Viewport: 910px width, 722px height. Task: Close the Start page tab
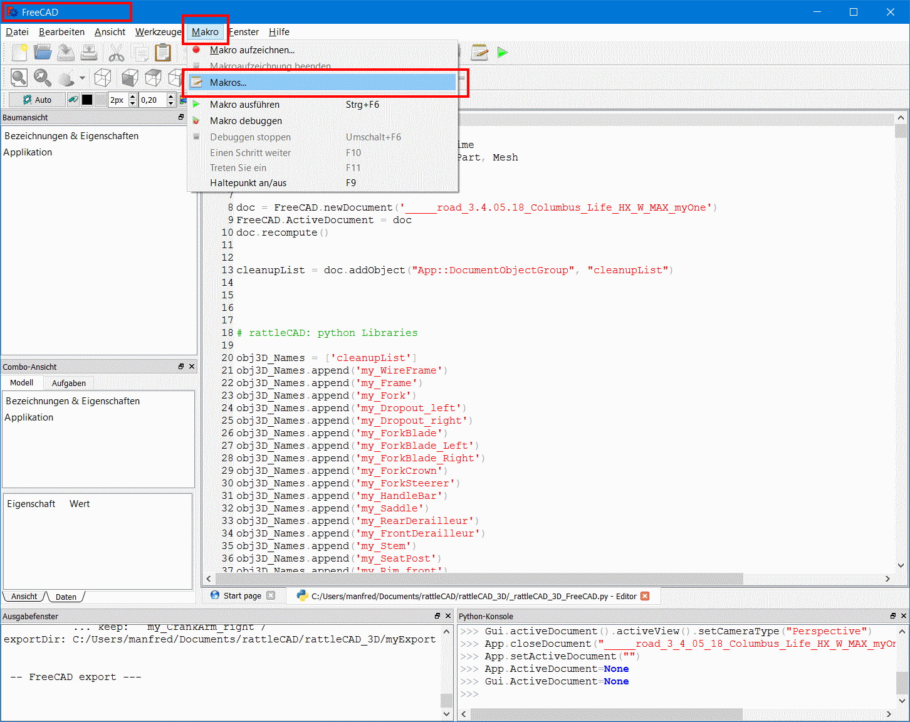point(271,595)
